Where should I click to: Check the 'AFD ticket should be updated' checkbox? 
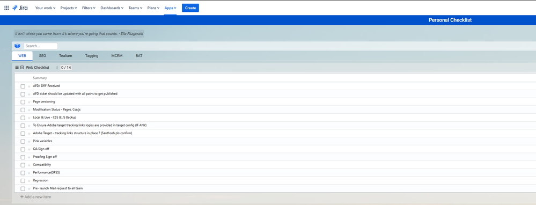coord(23,94)
